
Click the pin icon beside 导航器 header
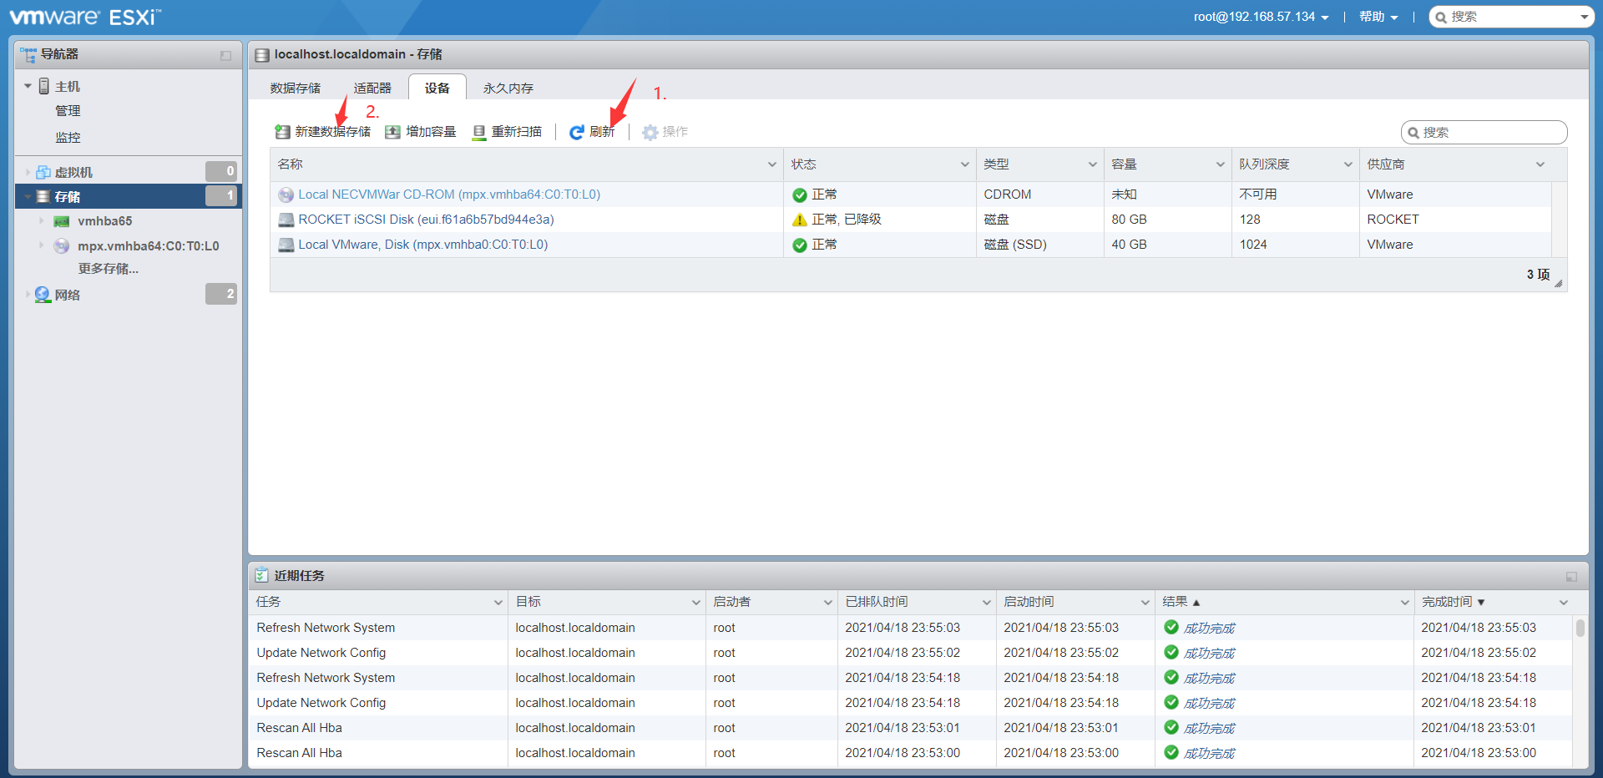pyautogui.click(x=224, y=54)
